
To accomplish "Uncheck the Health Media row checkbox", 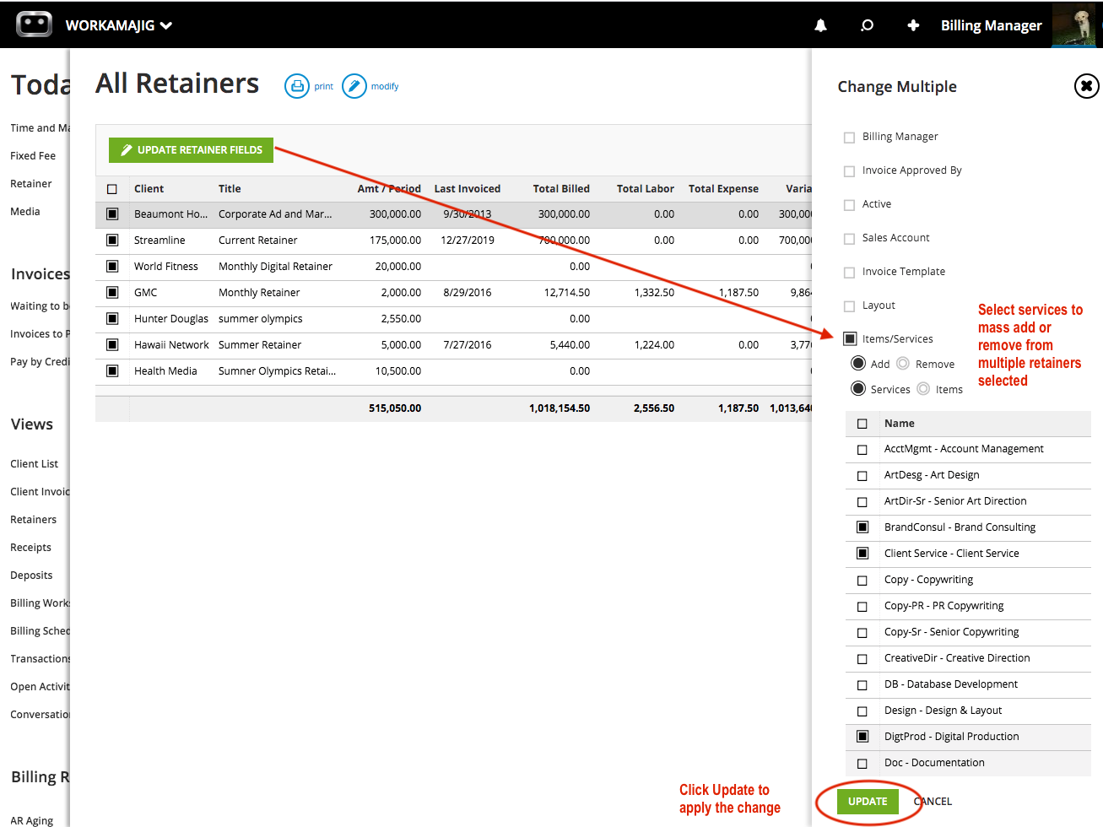I will (112, 371).
